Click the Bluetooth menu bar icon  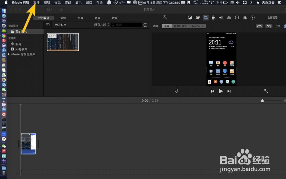coord(251,2)
